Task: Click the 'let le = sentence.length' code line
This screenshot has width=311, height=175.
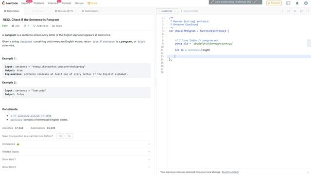Action: click(192, 50)
